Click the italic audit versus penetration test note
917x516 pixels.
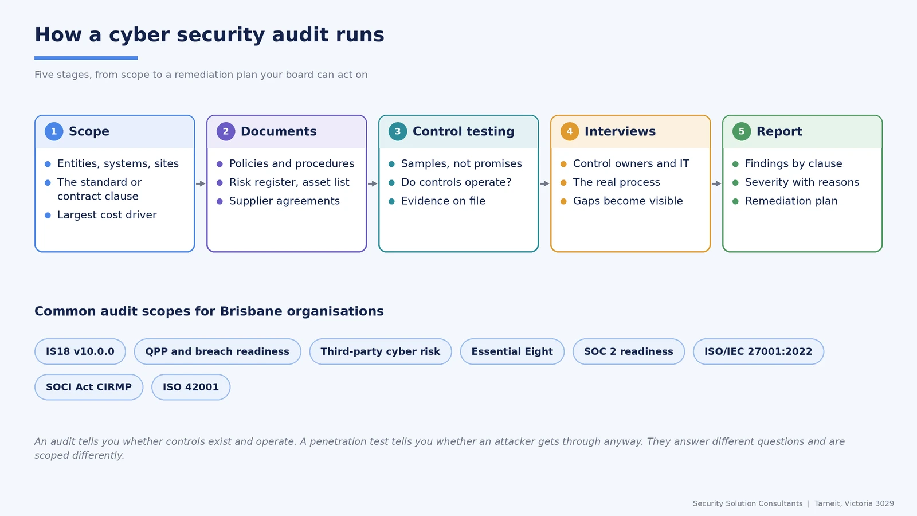(x=440, y=448)
